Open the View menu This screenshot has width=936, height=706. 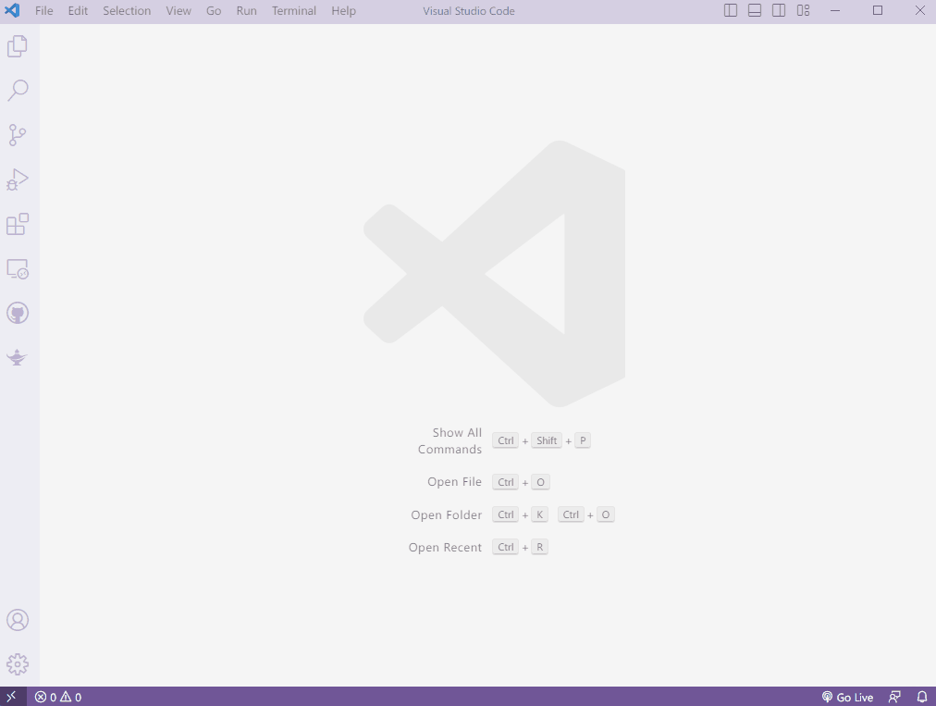click(x=179, y=11)
